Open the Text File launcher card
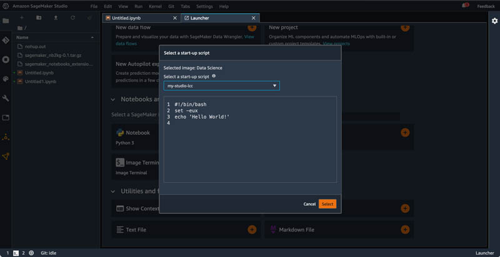Screen dimensions: 500x257 coord(186,230)
